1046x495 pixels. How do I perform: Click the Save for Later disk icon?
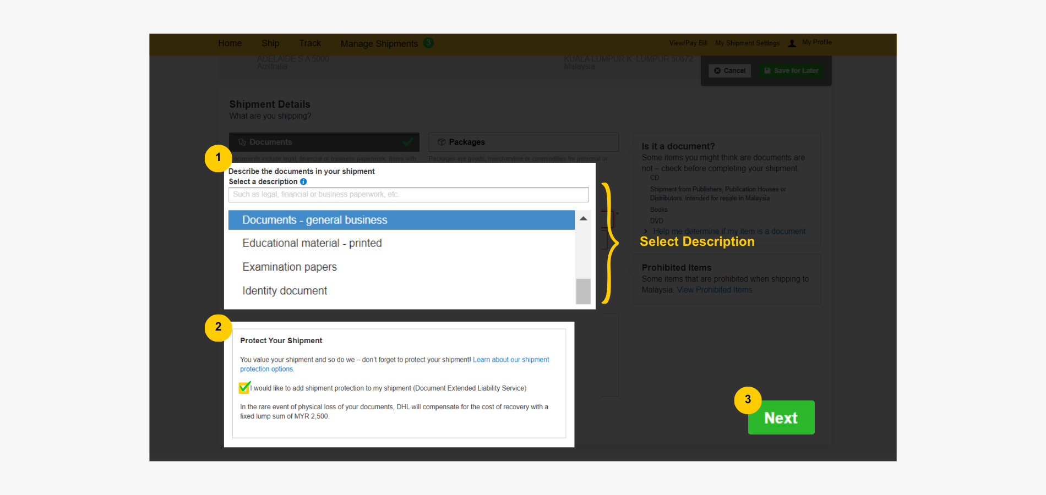[767, 70]
